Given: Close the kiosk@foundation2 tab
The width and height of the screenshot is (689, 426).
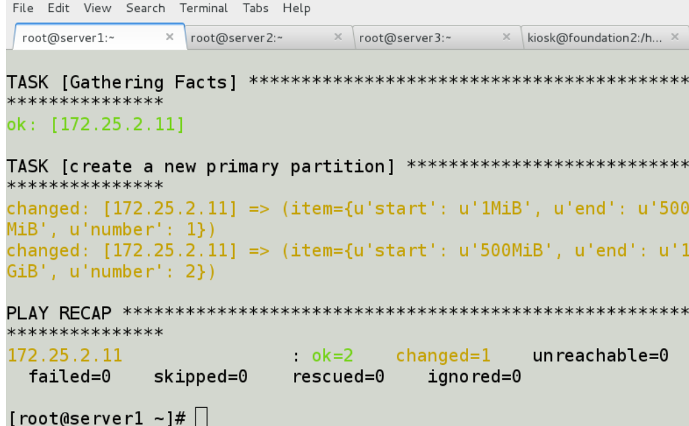Looking at the screenshot, I should tap(675, 37).
